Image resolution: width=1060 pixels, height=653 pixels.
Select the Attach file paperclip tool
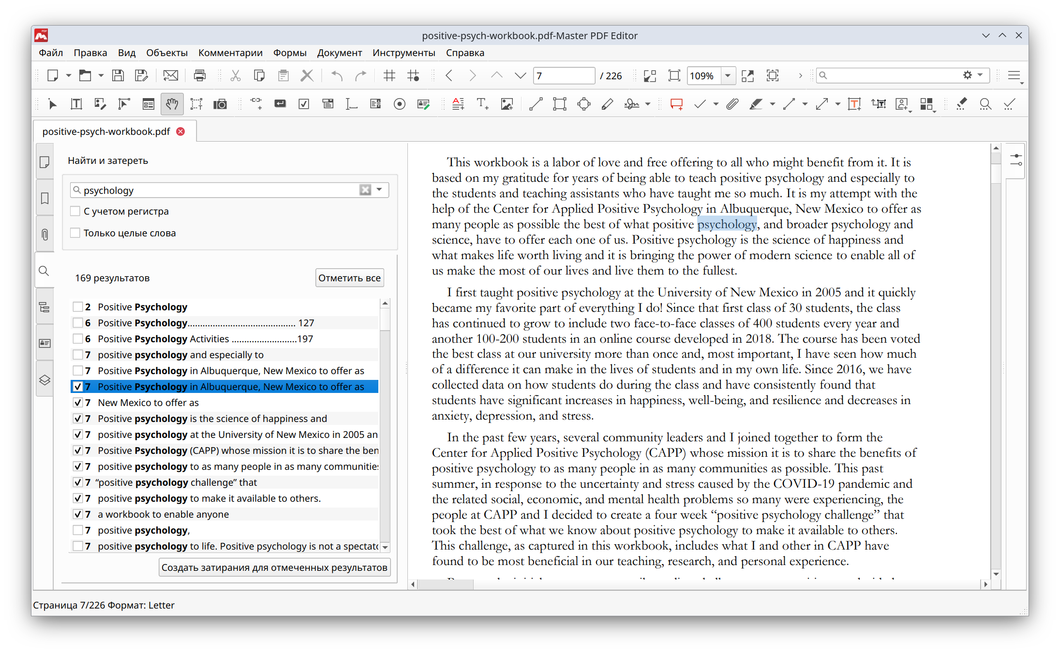coord(732,104)
